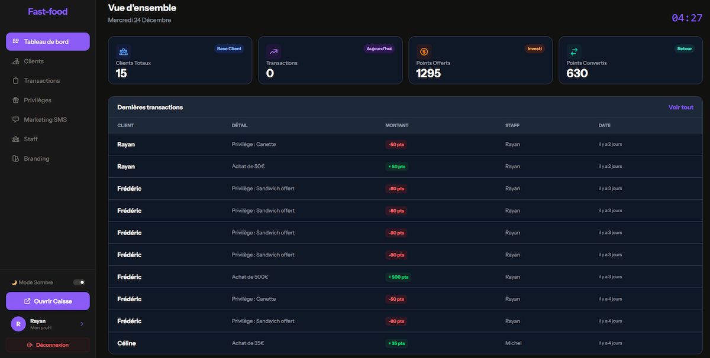
Task: Open the Transactions section via its receipt icon
Action: tap(15, 80)
